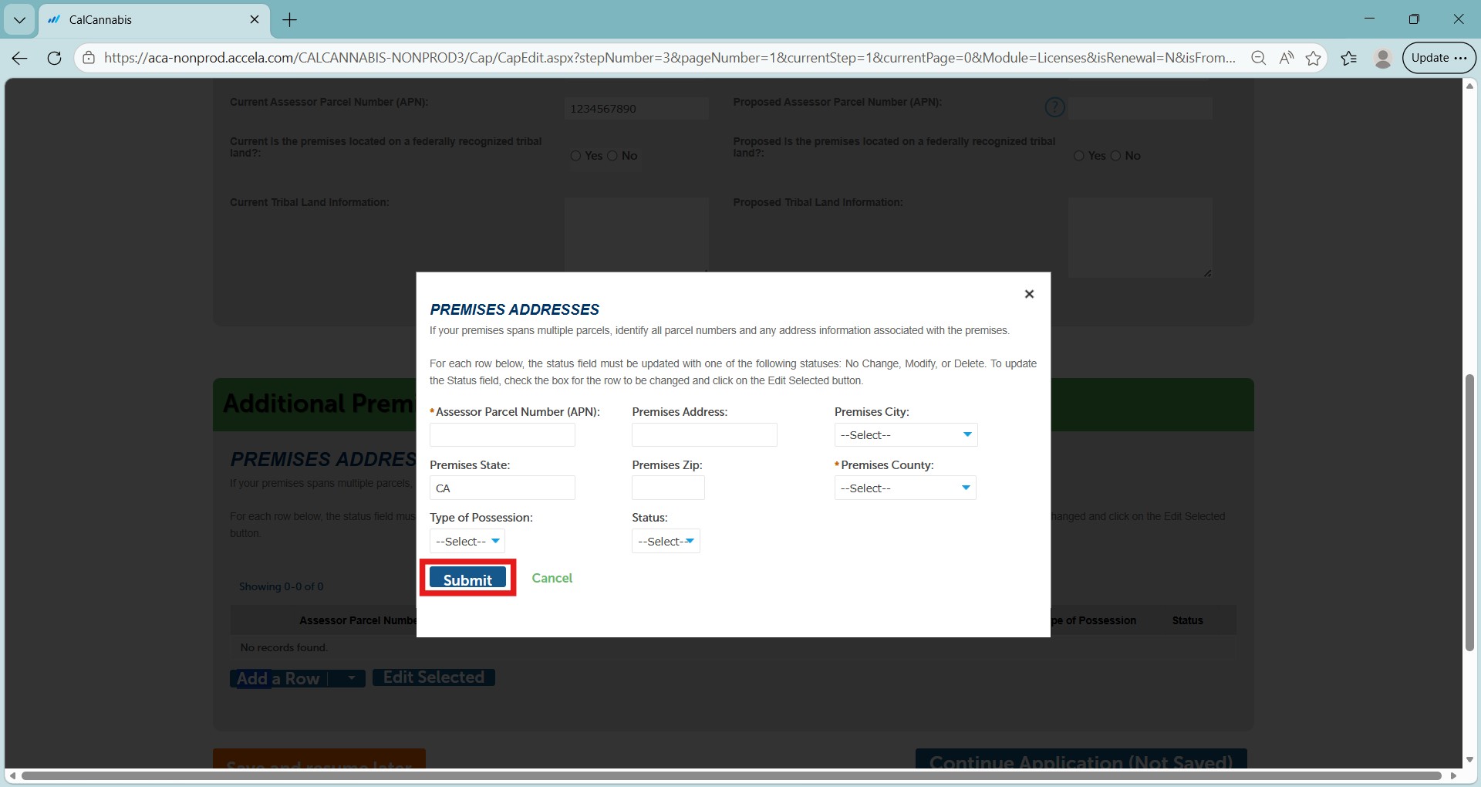Click the horizontal scrollbar at the bottom

point(731,775)
